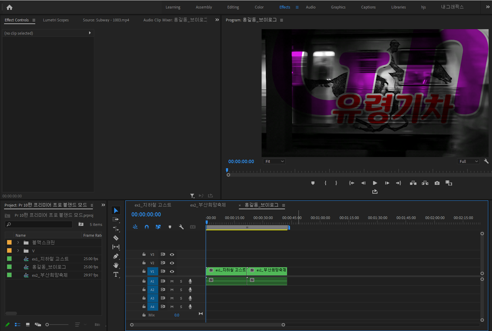Toggle Linked Selection in timeline

[158, 227]
